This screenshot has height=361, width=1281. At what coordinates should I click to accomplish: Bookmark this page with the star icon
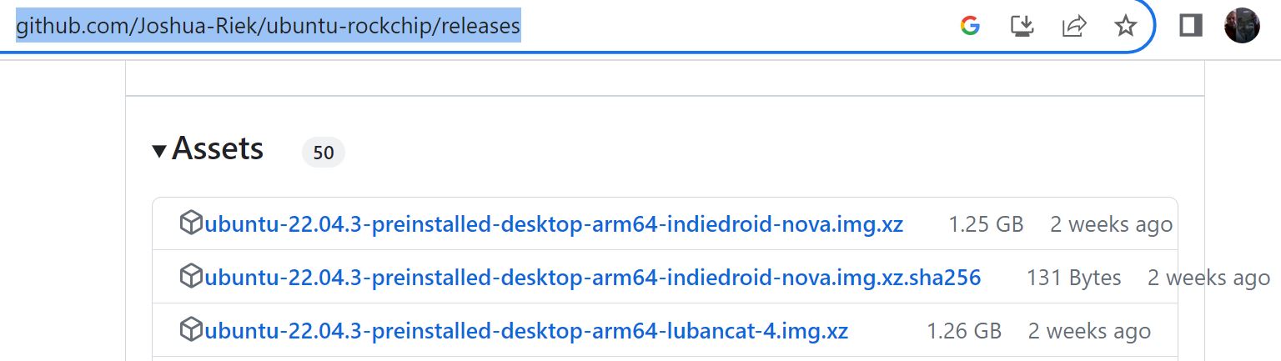1126,27
